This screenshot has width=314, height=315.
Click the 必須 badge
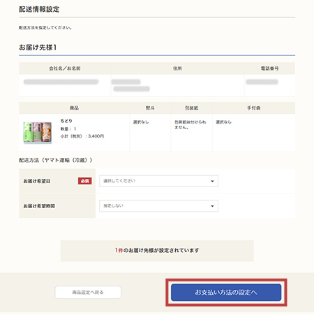pos(85,181)
